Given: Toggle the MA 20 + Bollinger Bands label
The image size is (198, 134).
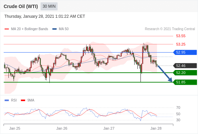Looking at the screenshot, I should pos(30,29).
